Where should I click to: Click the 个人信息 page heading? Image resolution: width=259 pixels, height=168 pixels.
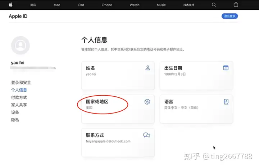[x=94, y=40]
